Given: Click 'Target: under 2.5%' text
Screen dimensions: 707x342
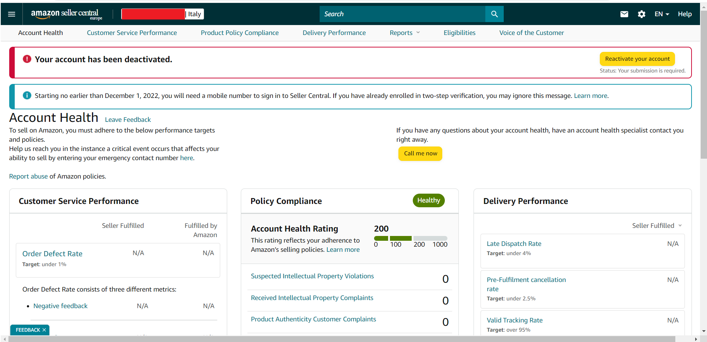Looking at the screenshot, I should pos(511,299).
